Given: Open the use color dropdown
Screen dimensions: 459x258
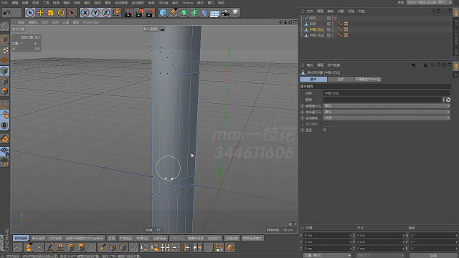Looking at the screenshot, I should point(387,118).
